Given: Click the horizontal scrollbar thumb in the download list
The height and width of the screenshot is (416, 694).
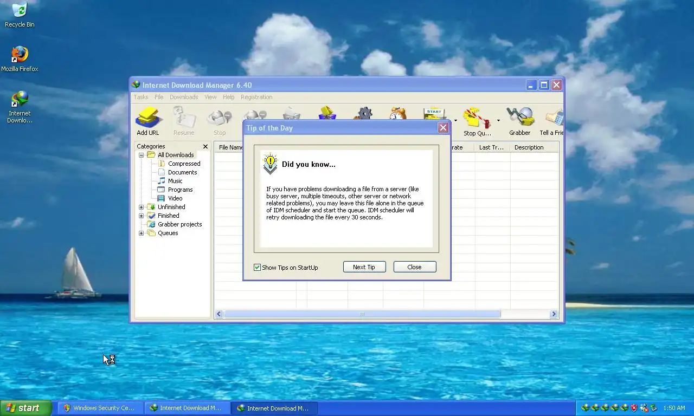Looking at the screenshot, I should pyautogui.click(x=362, y=314).
